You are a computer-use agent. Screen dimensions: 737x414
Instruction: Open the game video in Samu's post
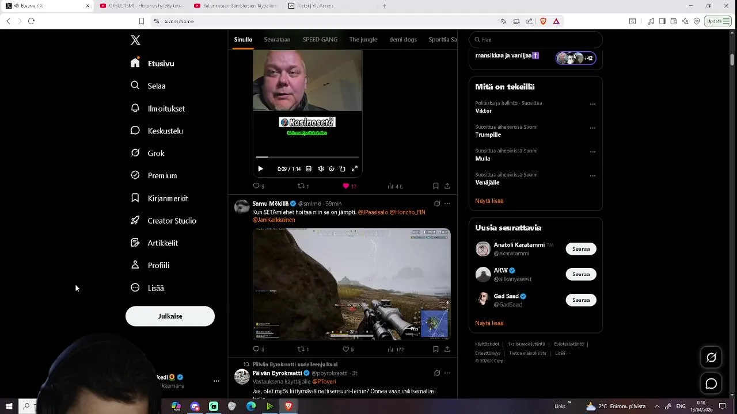(352, 283)
